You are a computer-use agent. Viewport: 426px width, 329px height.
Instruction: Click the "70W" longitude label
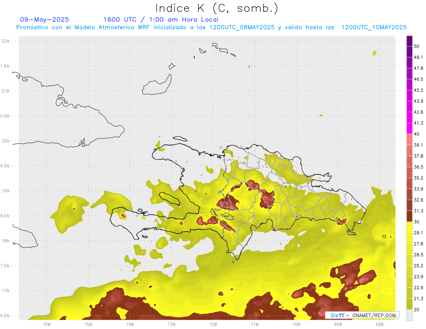(x=296, y=324)
